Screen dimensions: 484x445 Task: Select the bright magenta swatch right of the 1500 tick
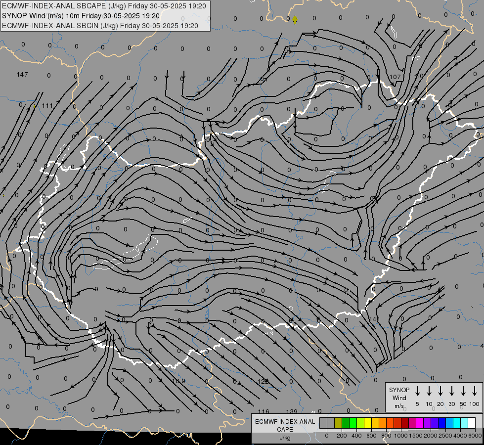(420, 423)
